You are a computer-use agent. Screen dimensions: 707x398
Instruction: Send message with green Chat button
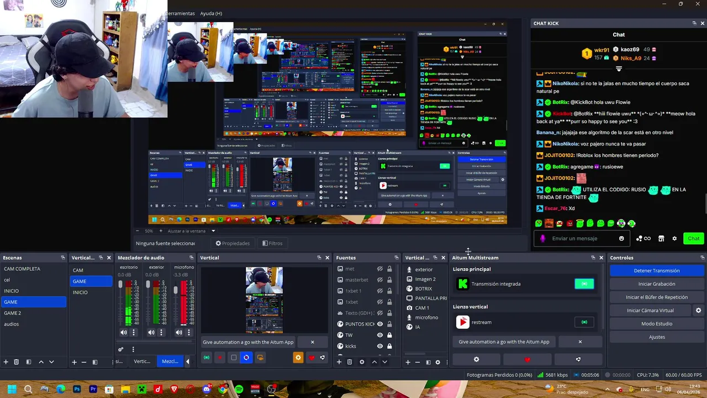coord(694,239)
